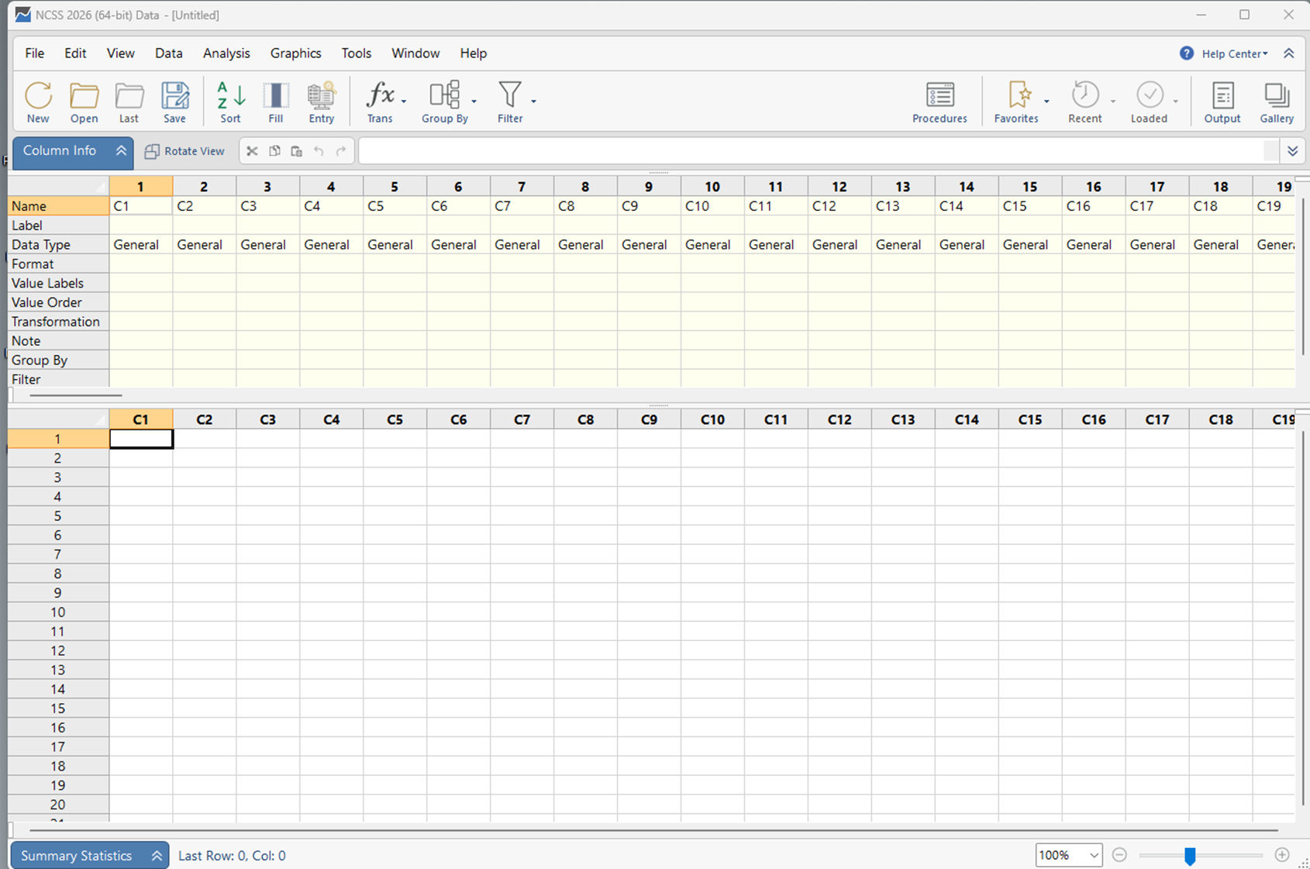1310x869 pixels.
Task: Open the Procedures window icon
Action: (939, 102)
